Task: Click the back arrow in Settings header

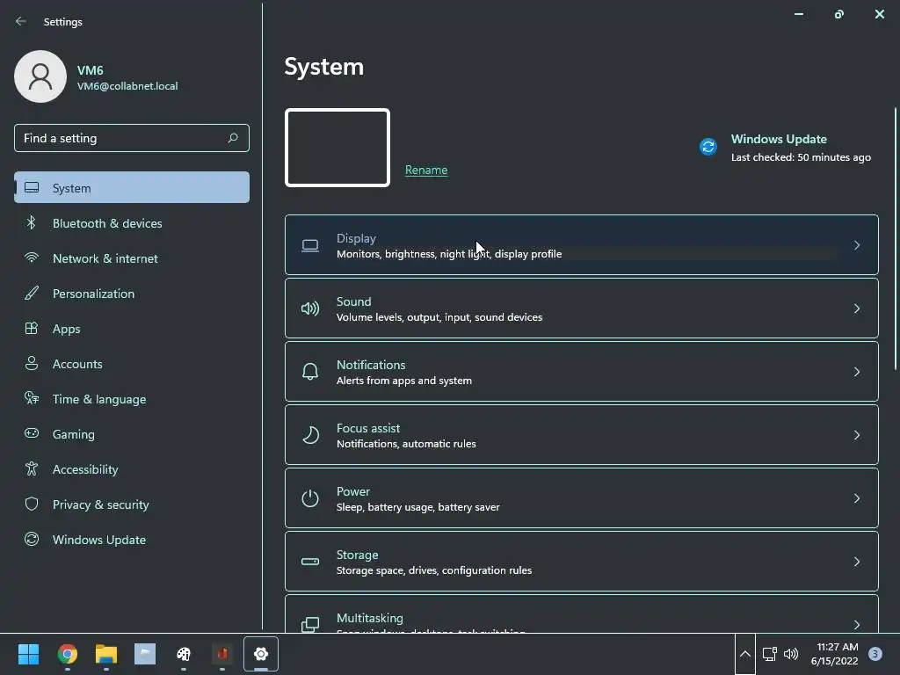Action: click(x=21, y=21)
